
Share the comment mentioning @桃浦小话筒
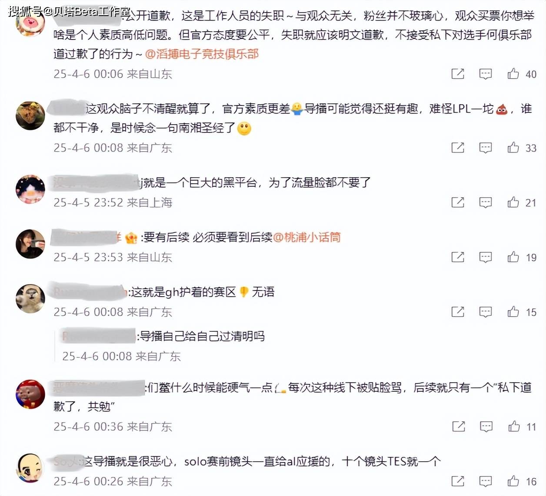click(x=458, y=257)
